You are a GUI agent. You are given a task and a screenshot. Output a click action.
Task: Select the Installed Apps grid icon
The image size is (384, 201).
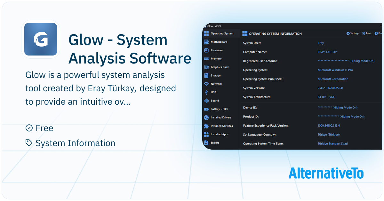[206, 134]
